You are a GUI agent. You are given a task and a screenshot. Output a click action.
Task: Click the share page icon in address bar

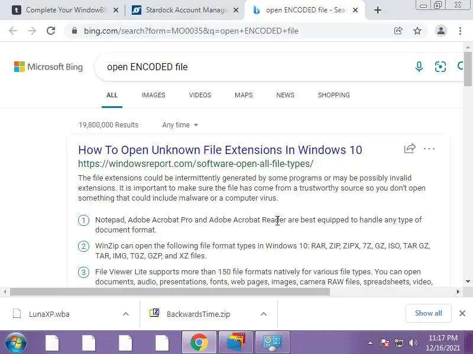point(398,31)
